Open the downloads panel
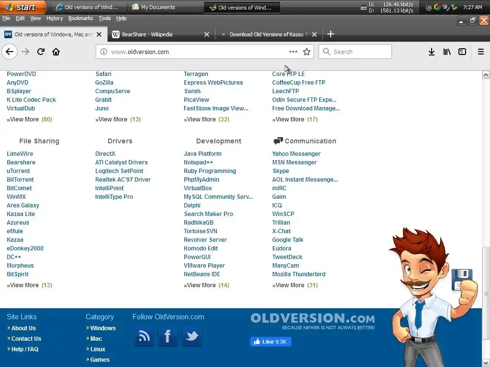490x367 pixels. (x=432, y=52)
